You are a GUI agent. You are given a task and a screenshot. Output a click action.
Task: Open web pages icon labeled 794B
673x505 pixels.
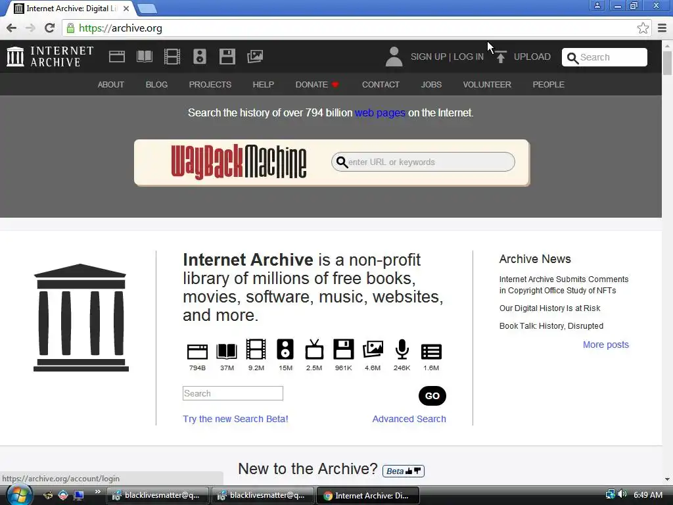[197, 351]
